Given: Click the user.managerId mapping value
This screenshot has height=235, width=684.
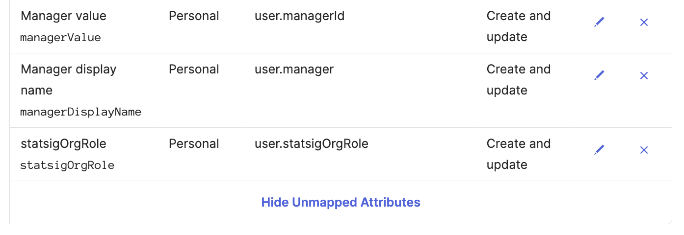Looking at the screenshot, I should (x=299, y=16).
